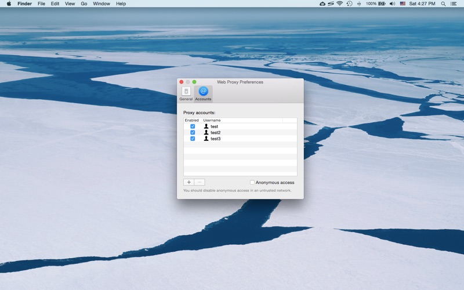Open the Apple menu
Screen dimensions: 464x290
(x=9, y=3)
